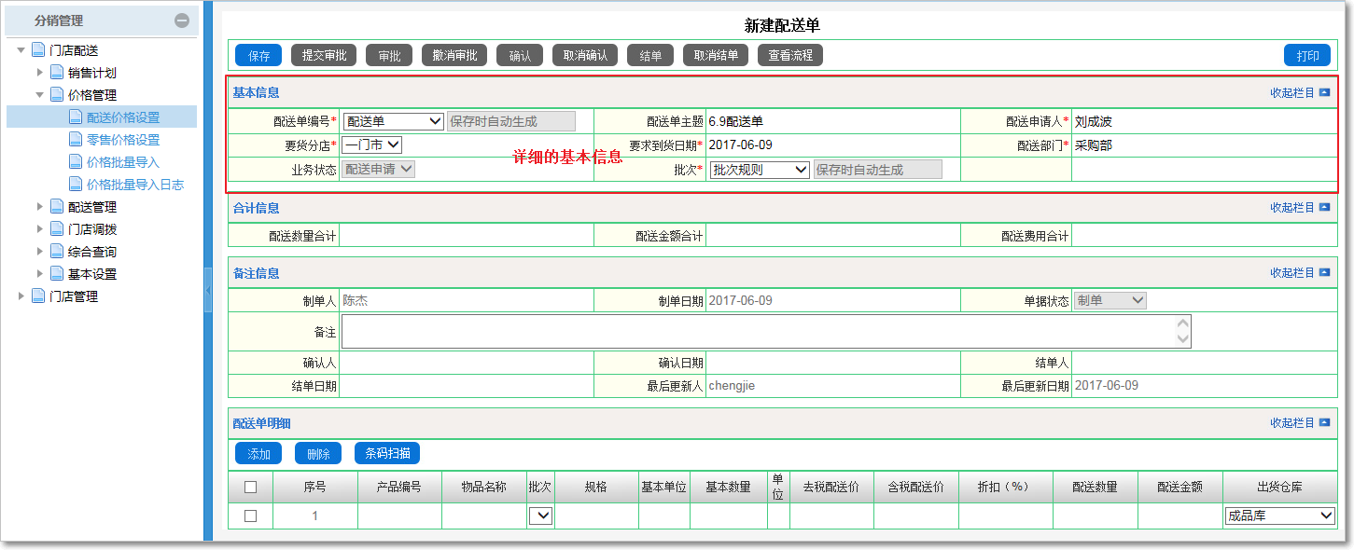Screen dimensions: 1354x550
Task: Open 零售价格设置 document item
Action: click(122, 140)
